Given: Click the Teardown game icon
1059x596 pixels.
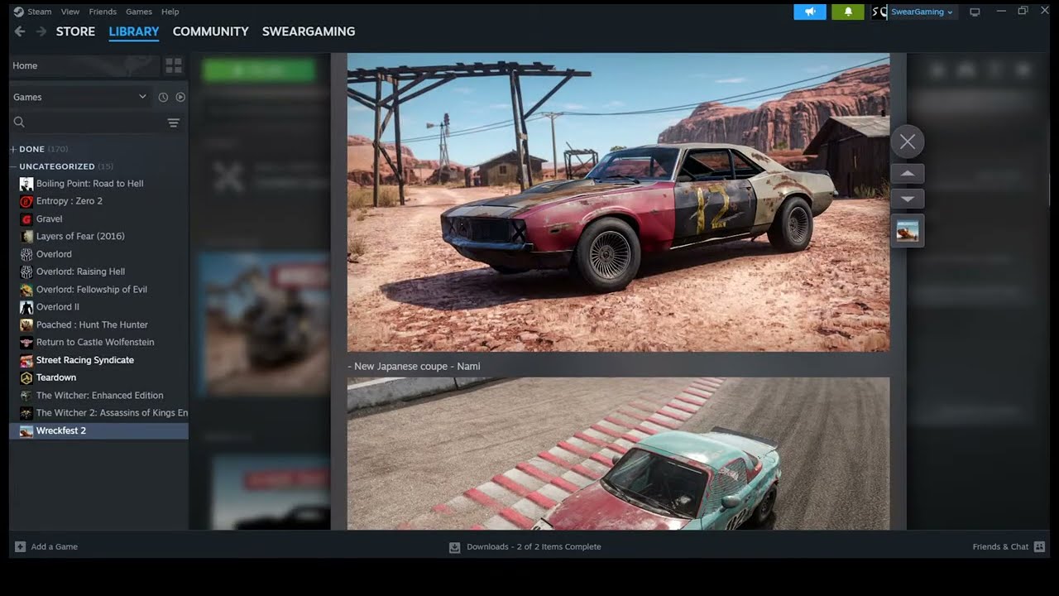Looking at the screenshot, I should (26, 377).
